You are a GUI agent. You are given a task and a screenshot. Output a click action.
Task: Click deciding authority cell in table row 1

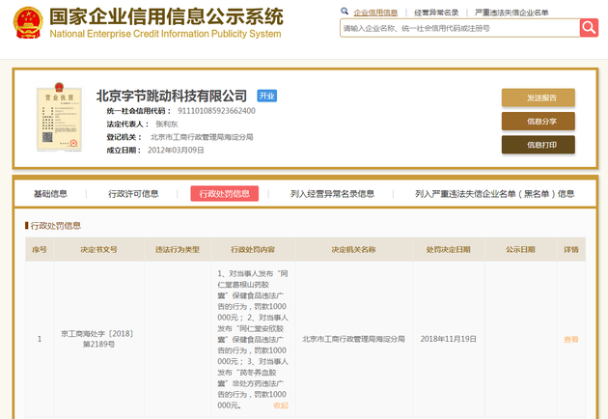point(353,339)
